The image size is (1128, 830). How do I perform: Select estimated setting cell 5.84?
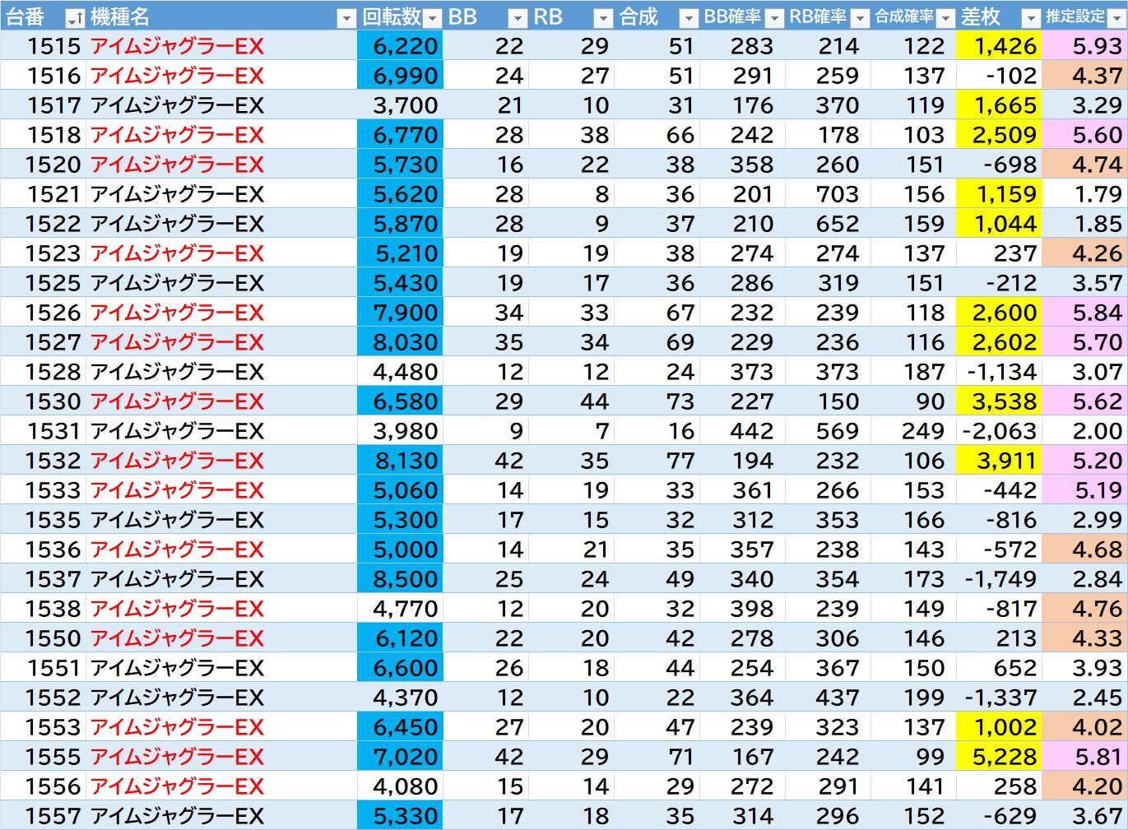[x=1085, y=313]
